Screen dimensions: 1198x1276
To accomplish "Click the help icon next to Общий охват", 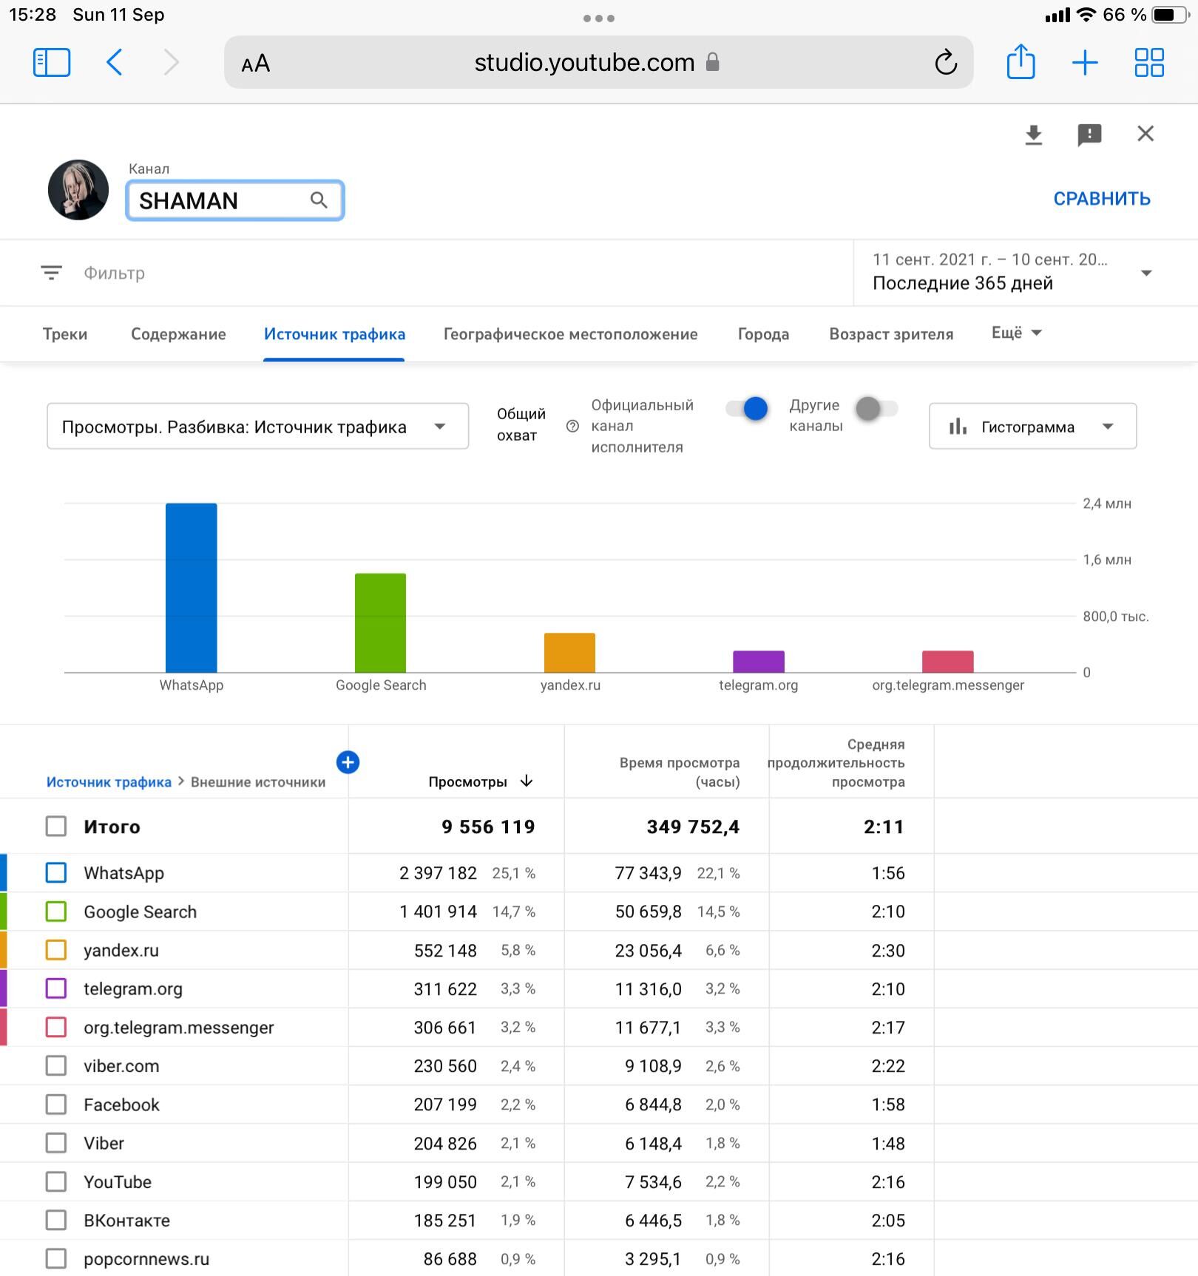I will tap(572, 426).
